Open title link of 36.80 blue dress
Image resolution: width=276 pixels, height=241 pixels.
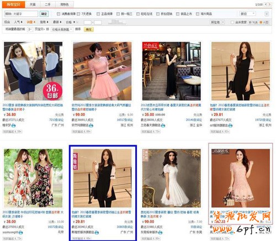pyautogui.click(x=33, y=107)
